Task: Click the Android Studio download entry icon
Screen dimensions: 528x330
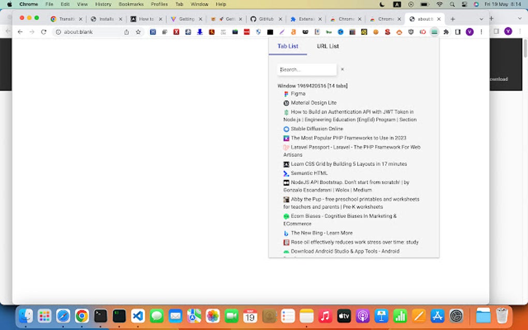Action: [286, 251]
